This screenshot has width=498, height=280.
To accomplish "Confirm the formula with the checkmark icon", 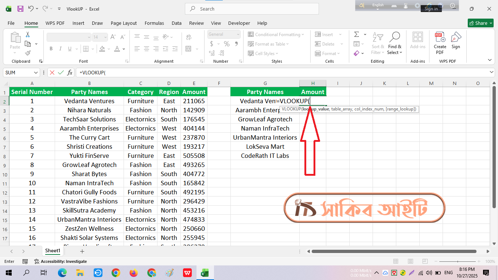I will pos(61,73).
